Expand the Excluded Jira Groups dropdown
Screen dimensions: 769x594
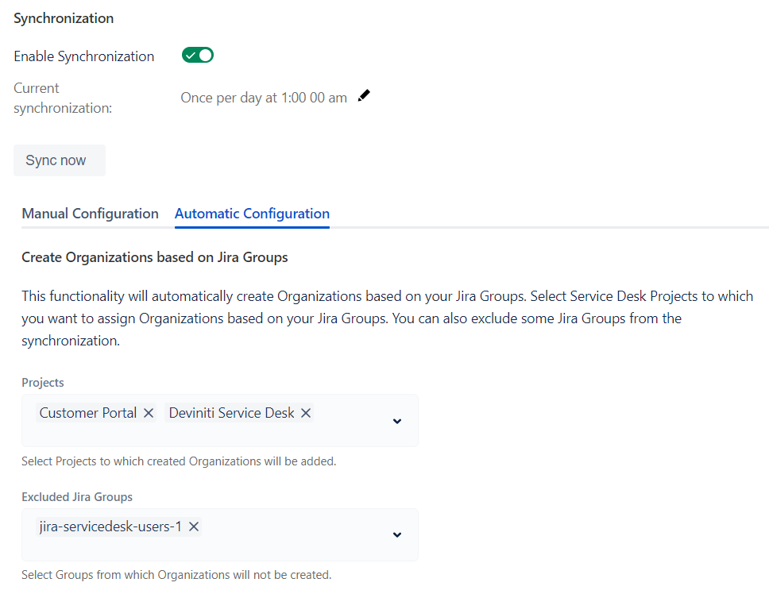point(396,534)
